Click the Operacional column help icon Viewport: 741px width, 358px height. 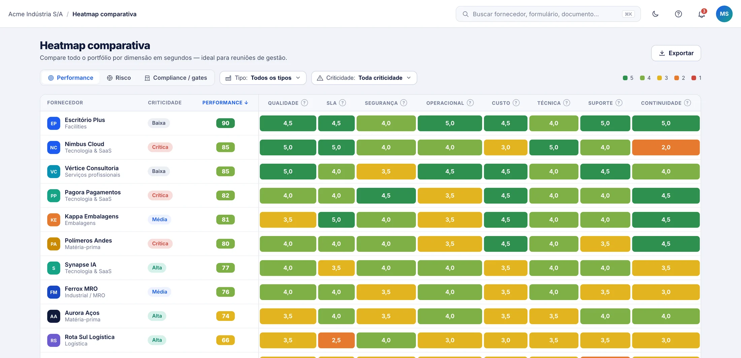470,103
